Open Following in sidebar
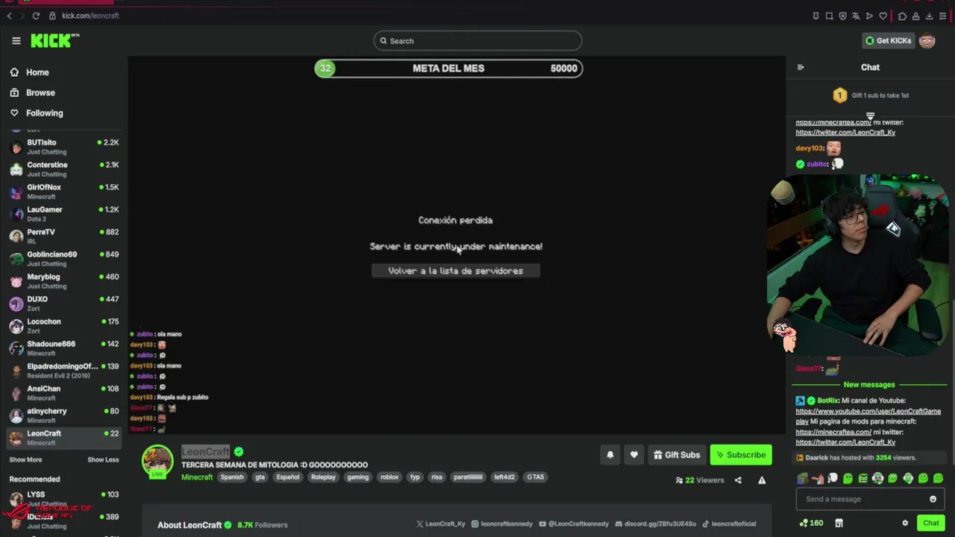 [x=44, y=113]
